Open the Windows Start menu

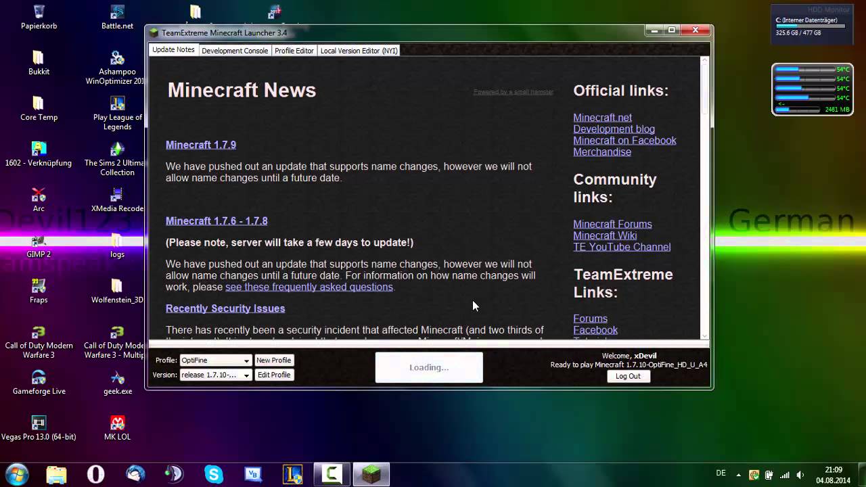point(16,473)
